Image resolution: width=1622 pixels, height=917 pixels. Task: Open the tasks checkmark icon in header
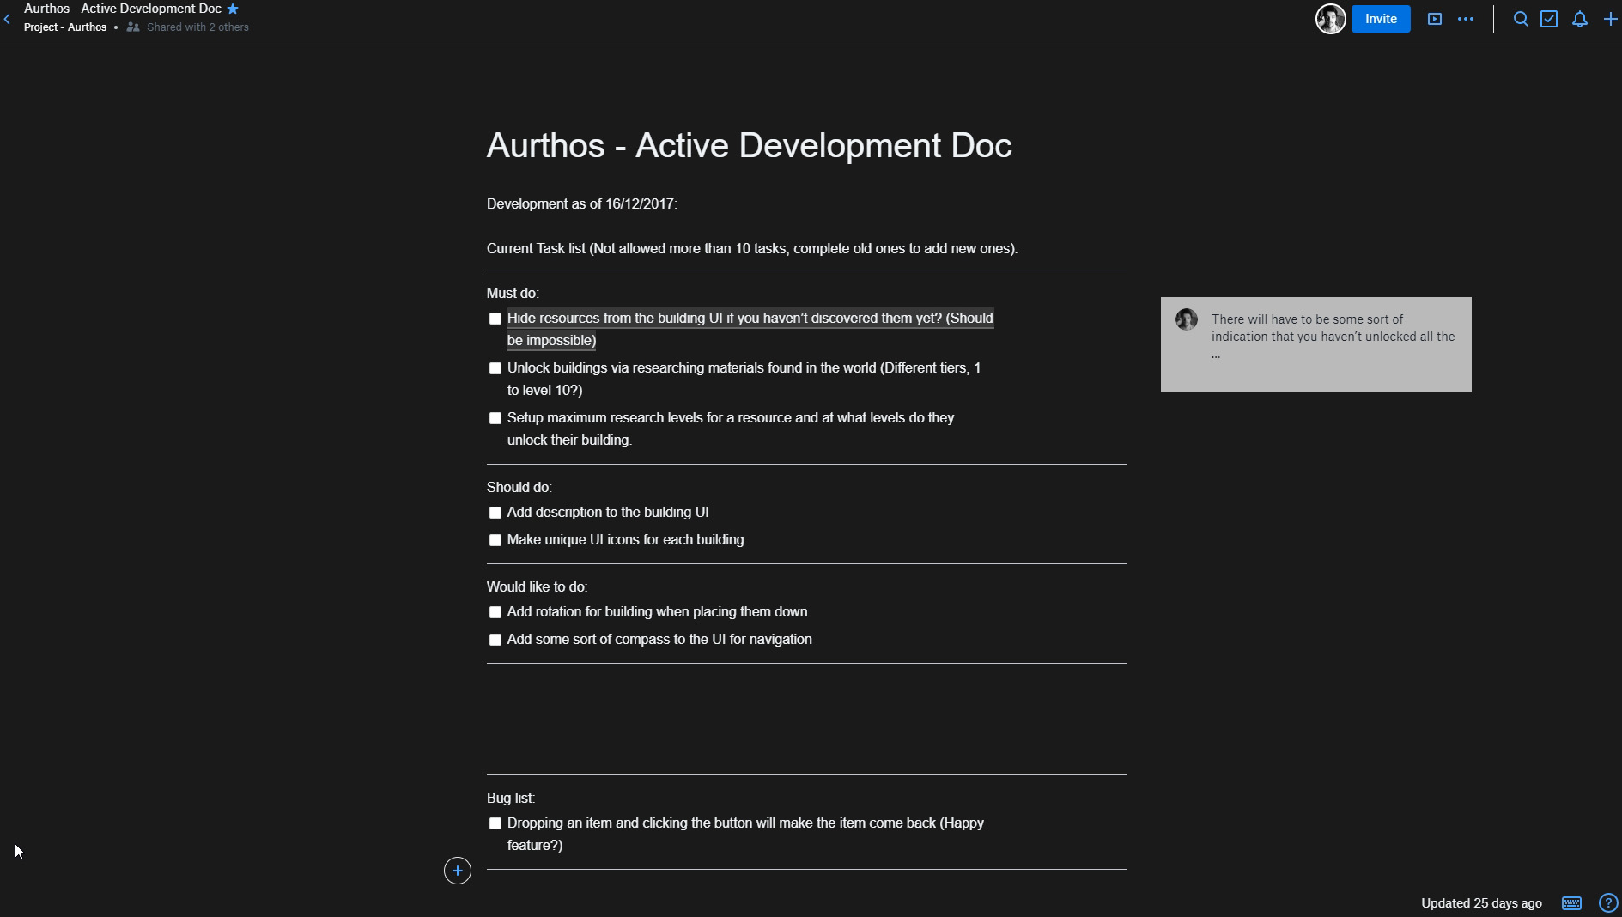click(1549, 19)
